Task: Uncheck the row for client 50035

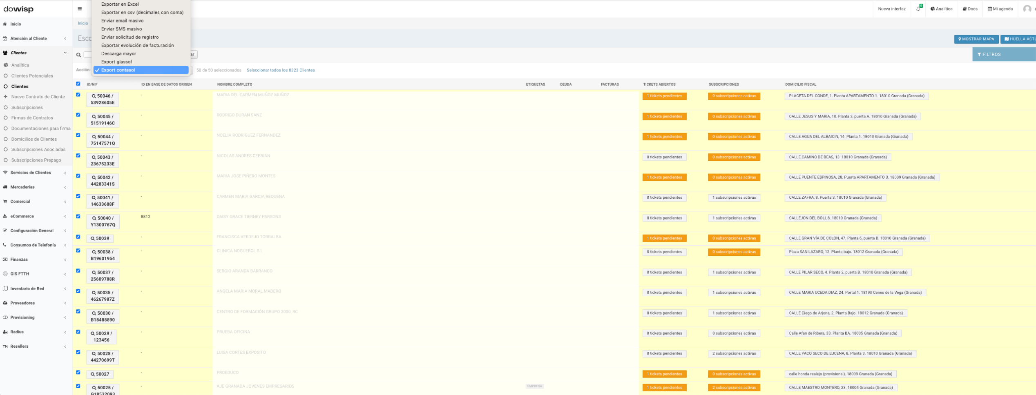Action: (x=78, y=291)
